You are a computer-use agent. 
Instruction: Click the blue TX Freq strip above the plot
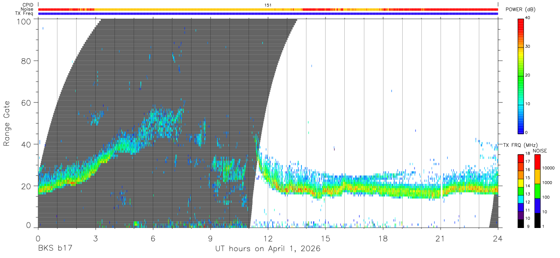(268, 14)
